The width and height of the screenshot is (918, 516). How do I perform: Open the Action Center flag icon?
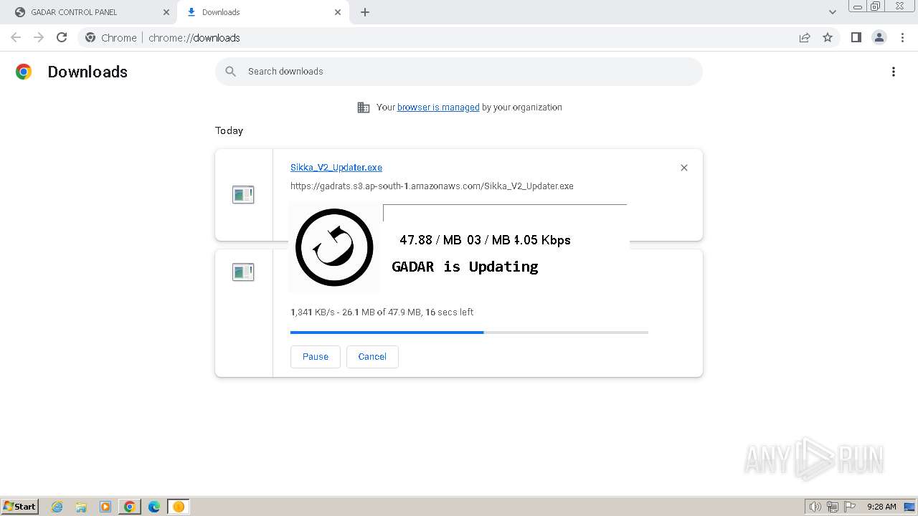click(x=850, y=507)
